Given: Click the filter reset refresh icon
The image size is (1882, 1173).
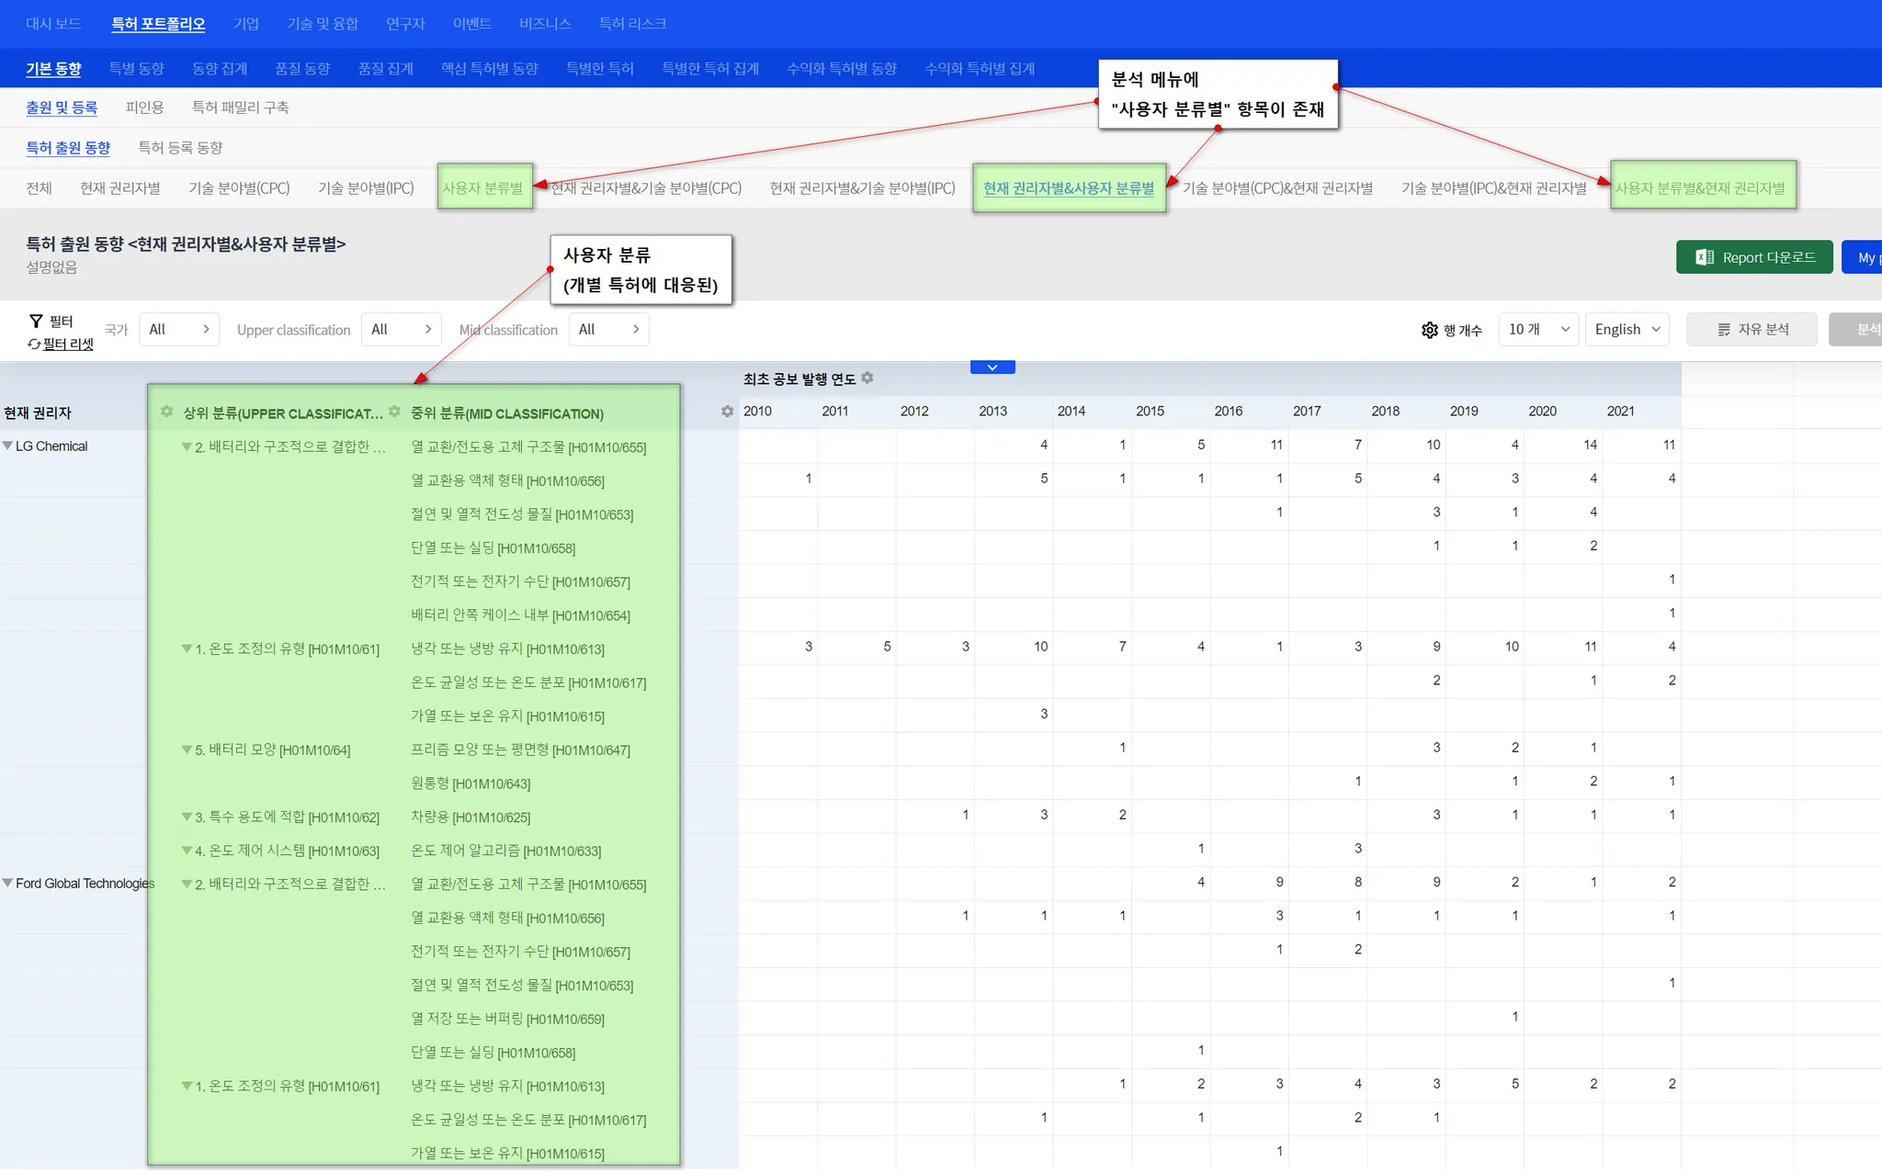Looking at the screenshot, I should (x=34, y=344).
